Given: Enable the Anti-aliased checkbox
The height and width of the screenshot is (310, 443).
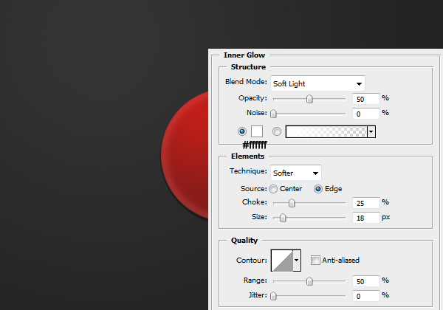Looking at the screenshot, I should pyautogui.click(x=315, y=260).
